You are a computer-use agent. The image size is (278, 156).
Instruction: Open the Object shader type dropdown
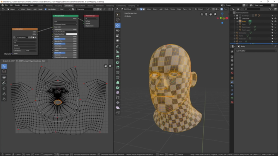coord(13,9)
